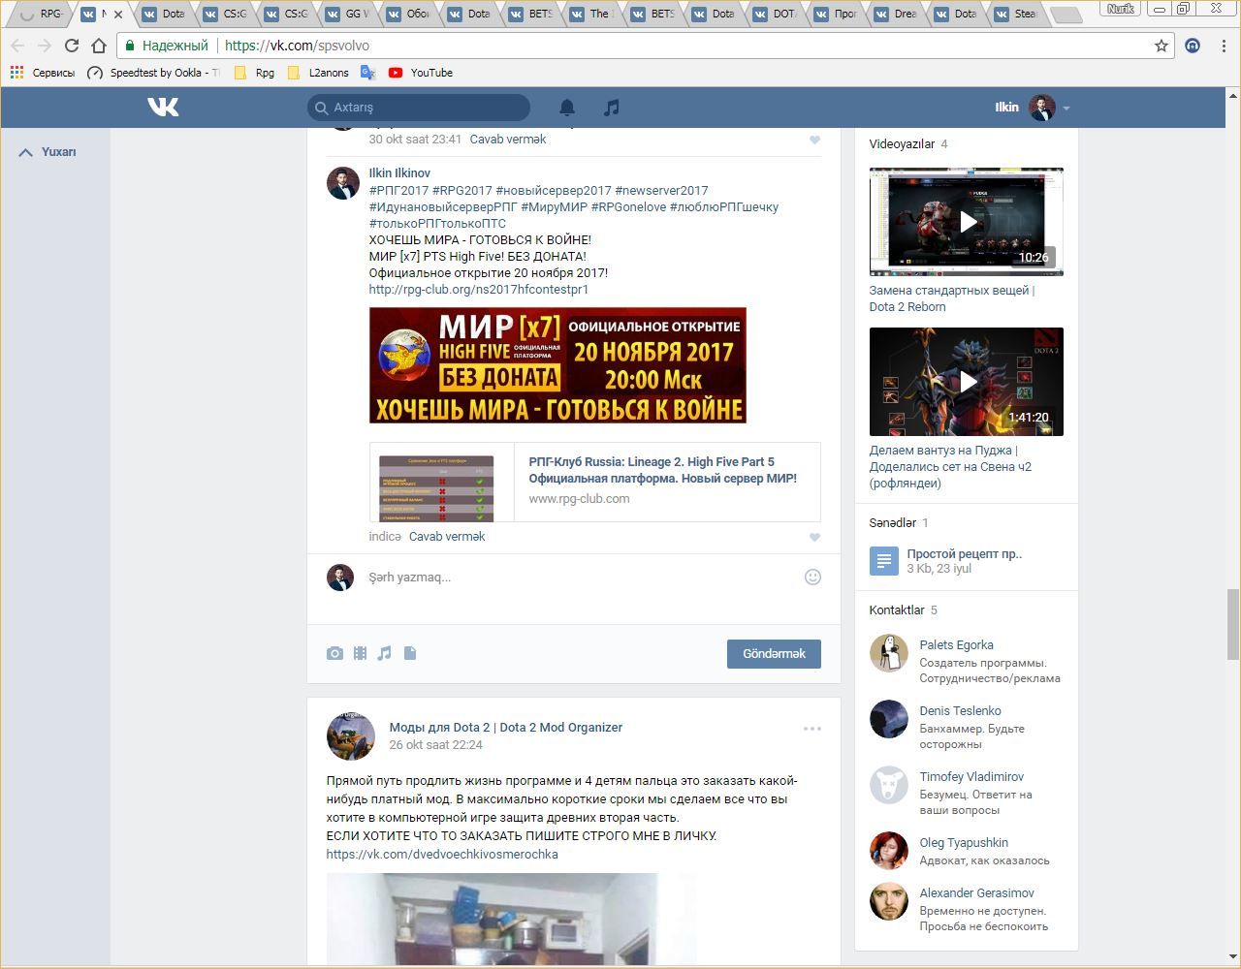Open the #РПГ2017 hashtag

(x=398, y=191)
